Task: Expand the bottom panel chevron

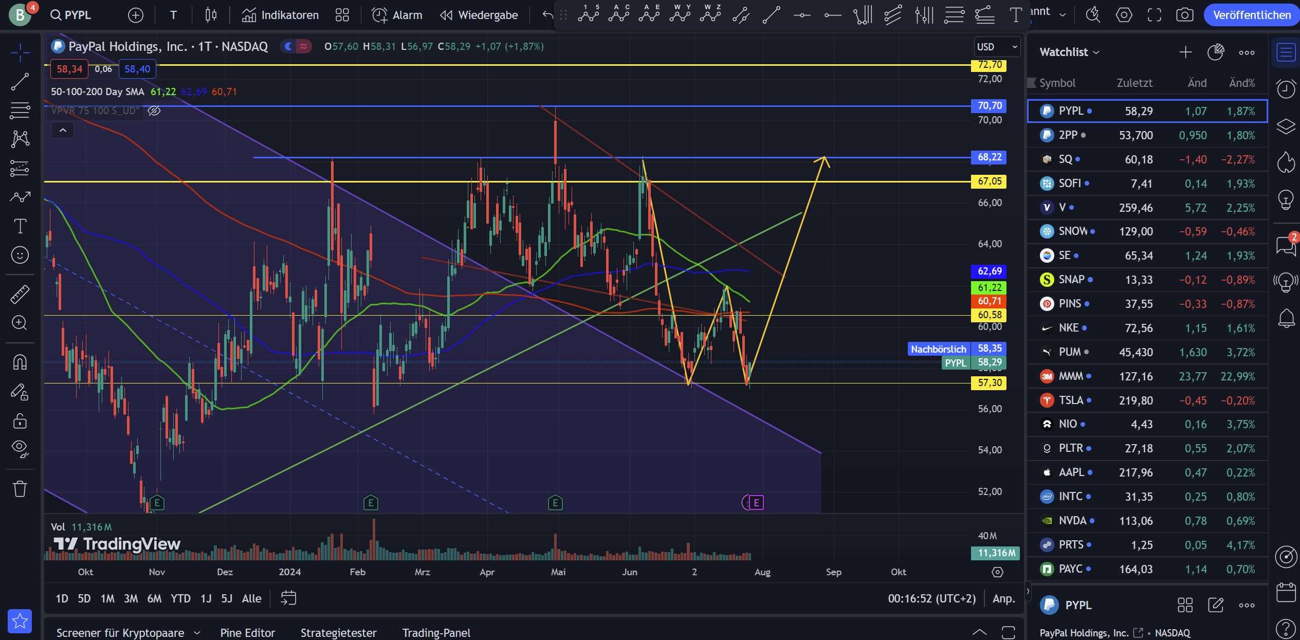Action: tap(979, 632)
